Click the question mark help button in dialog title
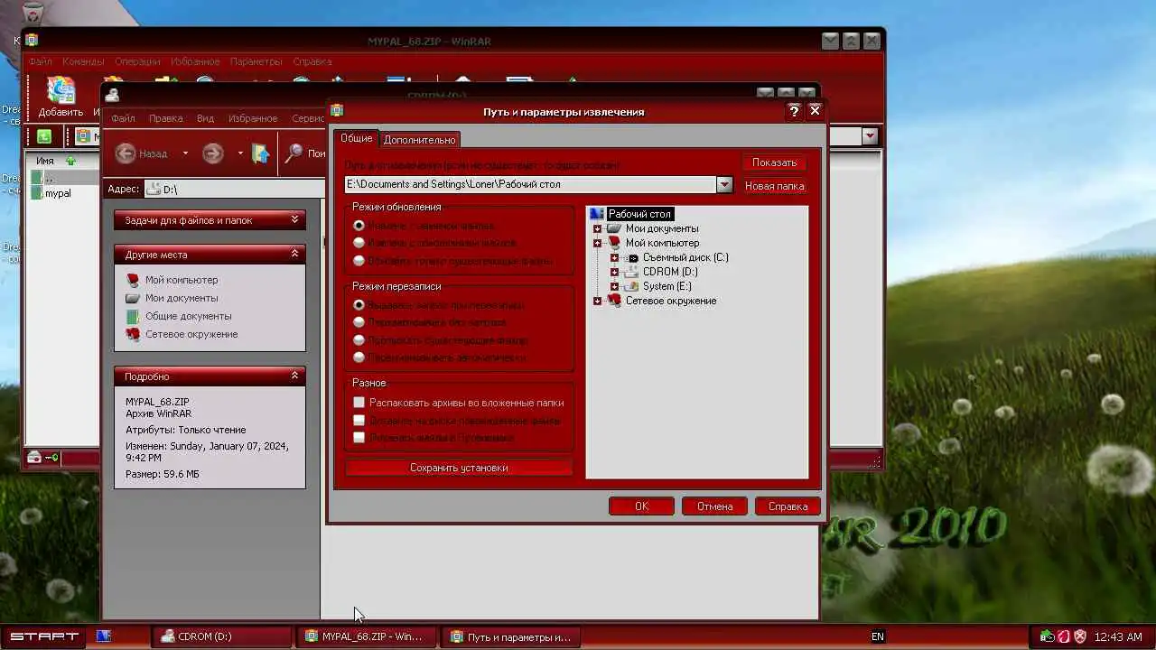This screenshot has width=1156, height=650. pyautogui.click(x=794, y=111)
